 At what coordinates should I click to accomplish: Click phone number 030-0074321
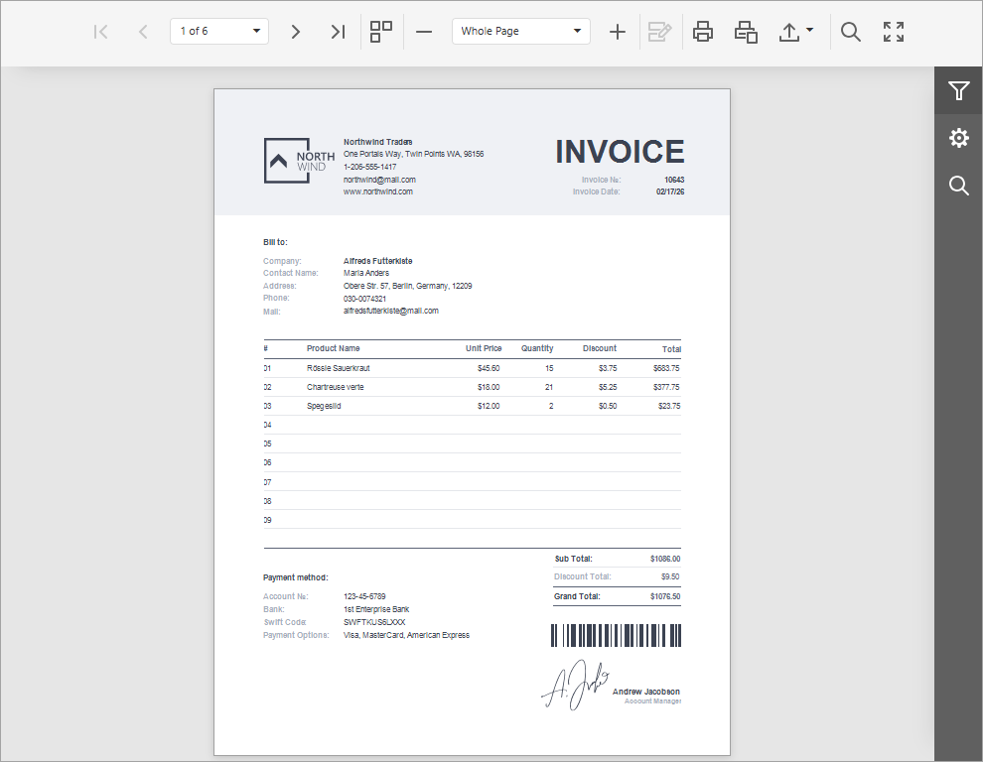(364, 299)
